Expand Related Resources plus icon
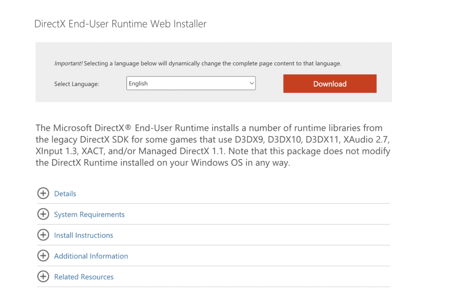449x299 pixels. click(x=43, y=277)
